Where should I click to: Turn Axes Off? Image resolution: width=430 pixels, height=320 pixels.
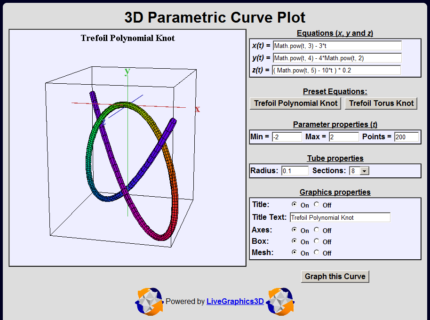click(x=317, y=230)
